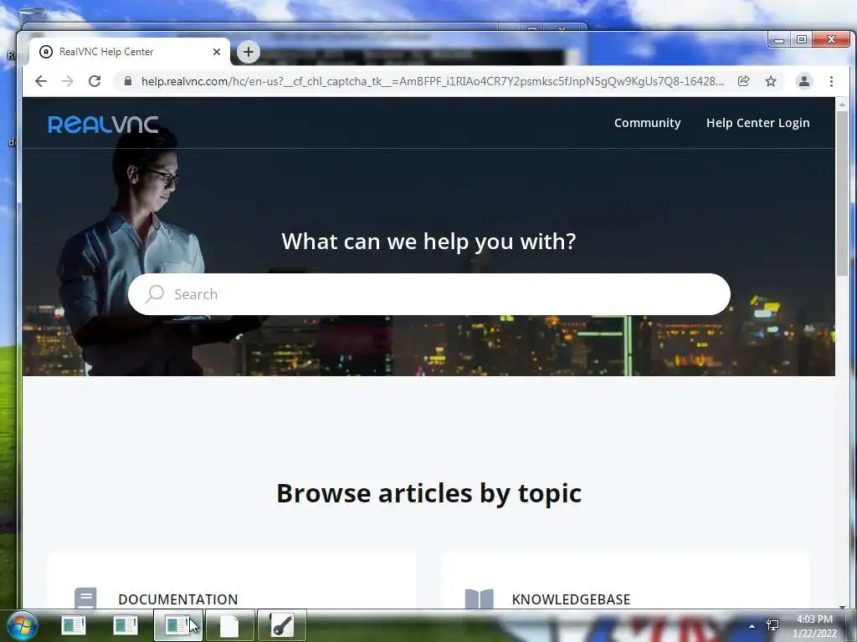
Task: Close the RealVNC Help Center tab
Action: [217, 52]
